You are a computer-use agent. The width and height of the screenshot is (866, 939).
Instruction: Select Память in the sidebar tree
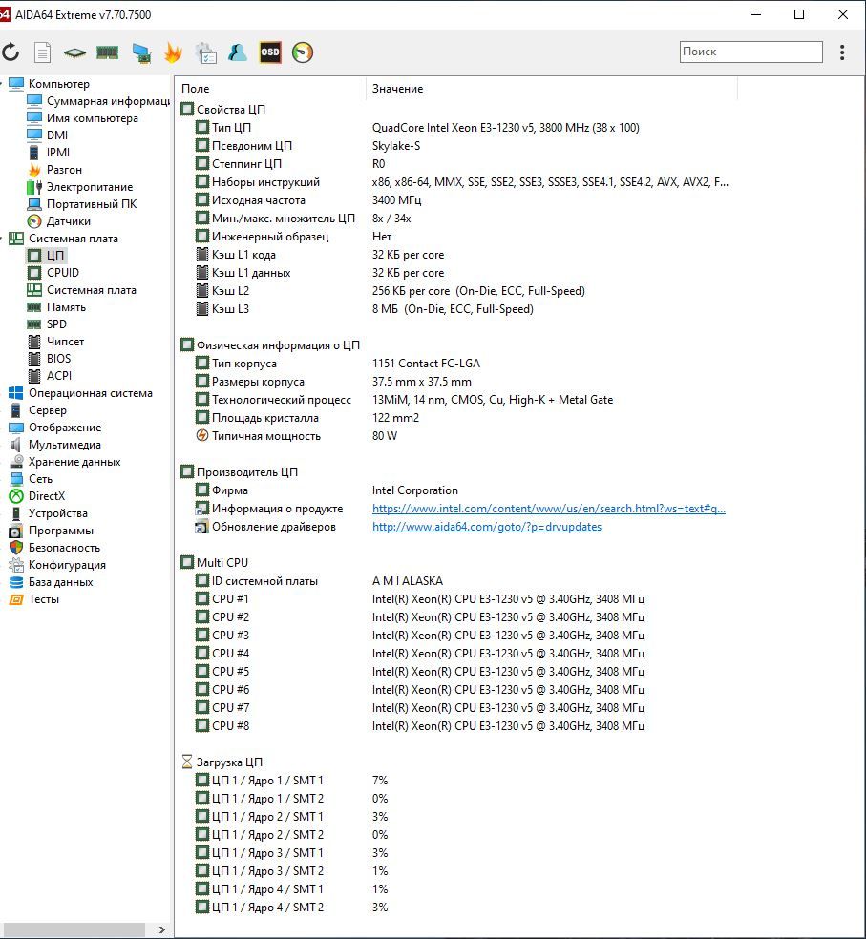tap(66, 307)
